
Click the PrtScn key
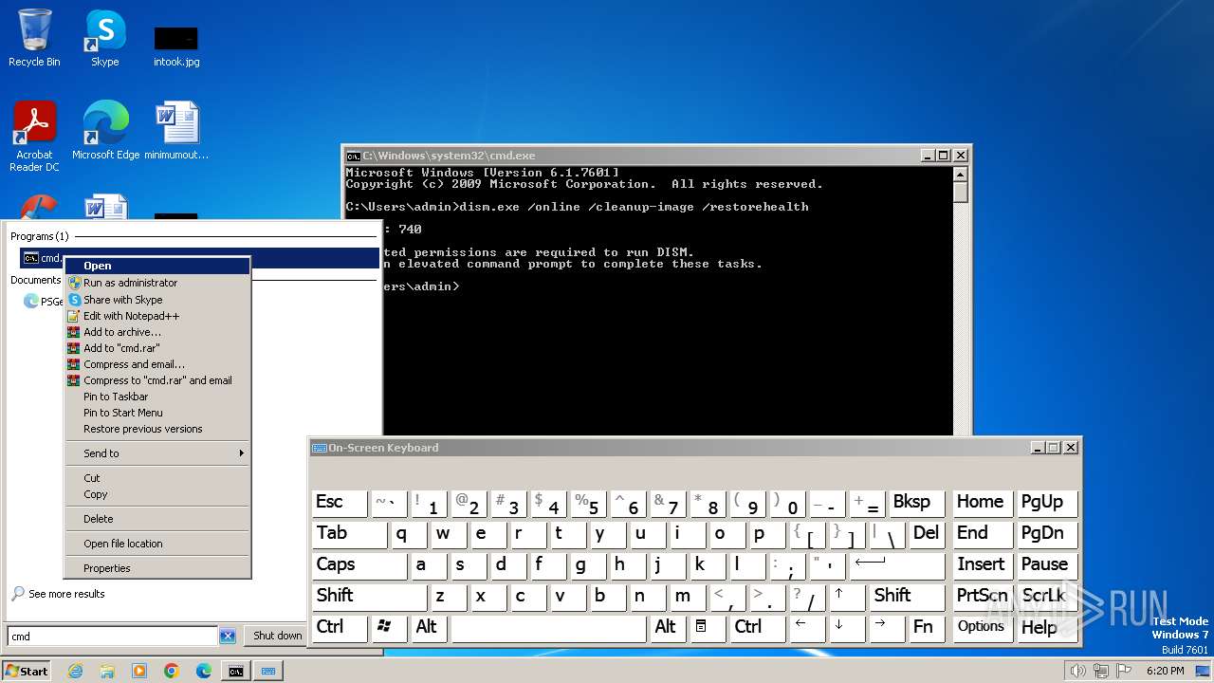pos(981,597)
